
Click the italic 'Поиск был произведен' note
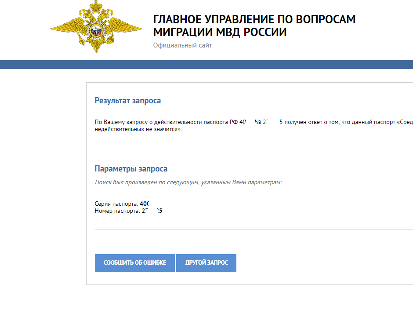click(x=188, y=182)
